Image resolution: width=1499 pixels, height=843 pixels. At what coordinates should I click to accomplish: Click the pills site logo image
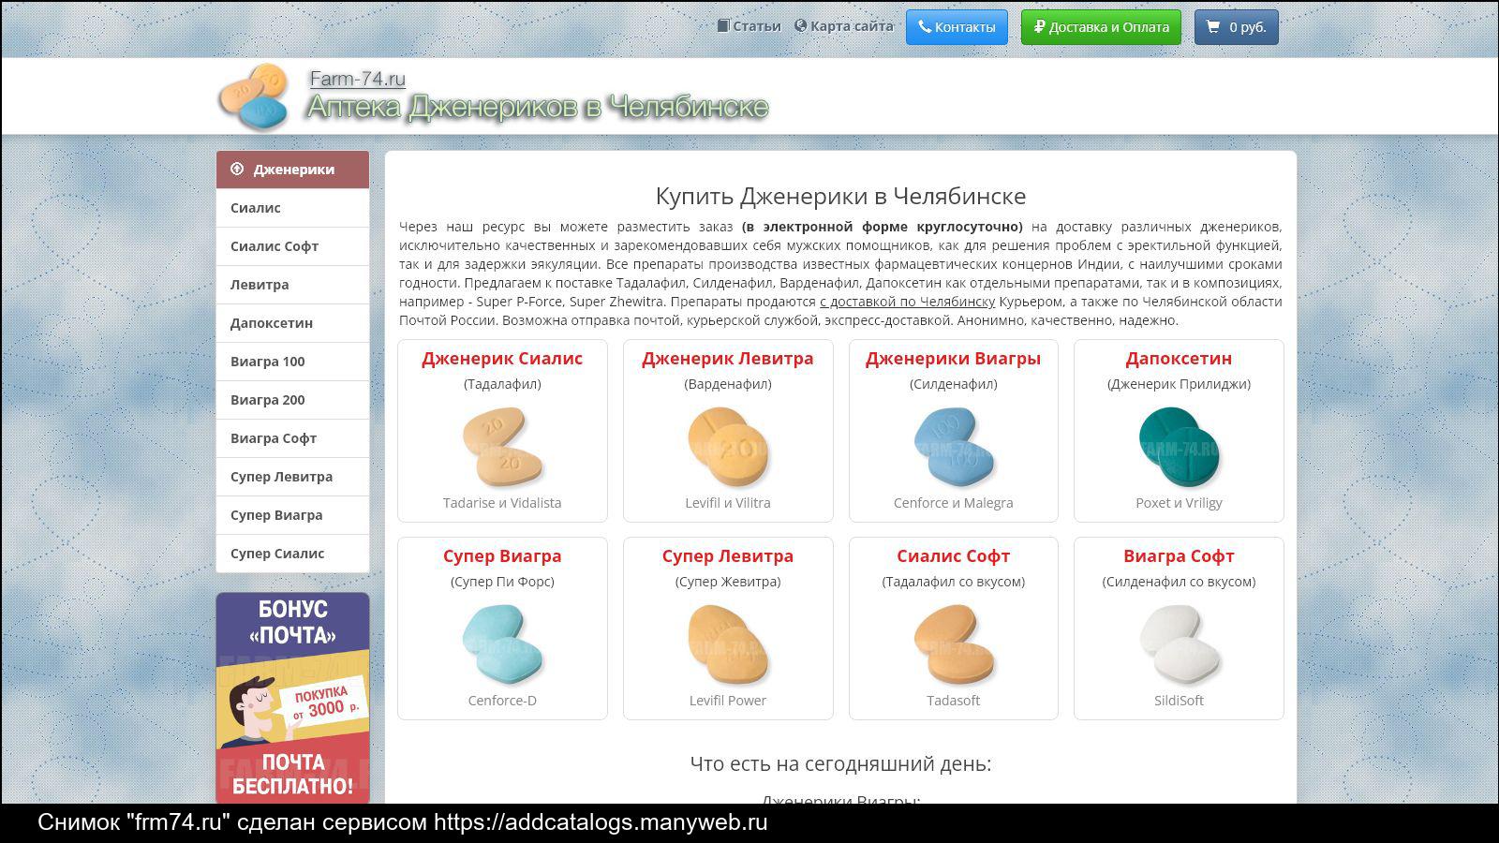[x=253, y=96]
